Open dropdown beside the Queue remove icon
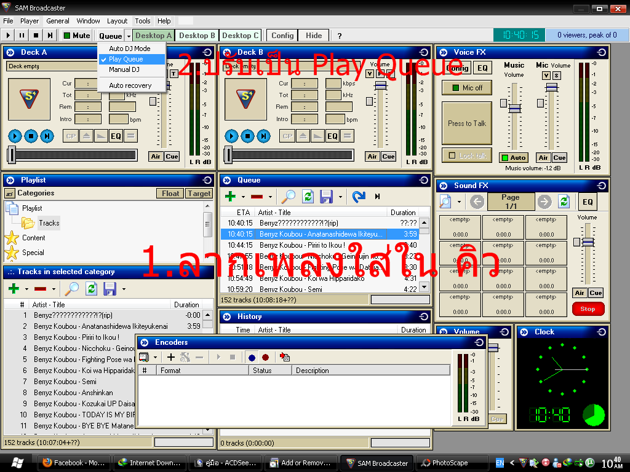 (x=270, y=197)
